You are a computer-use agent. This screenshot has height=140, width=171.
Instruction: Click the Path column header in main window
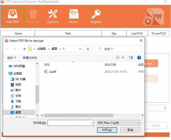[x=68, y=34]
